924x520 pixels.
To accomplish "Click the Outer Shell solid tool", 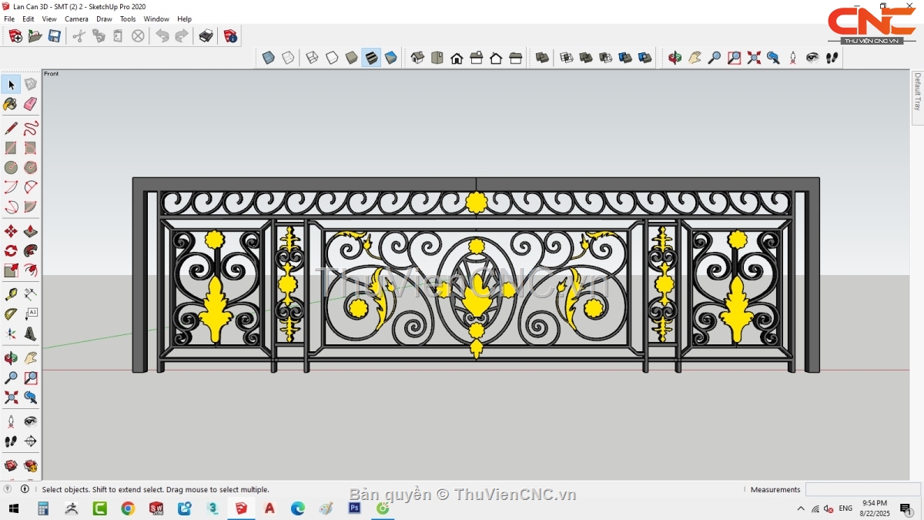I will [x=542, y=58].
